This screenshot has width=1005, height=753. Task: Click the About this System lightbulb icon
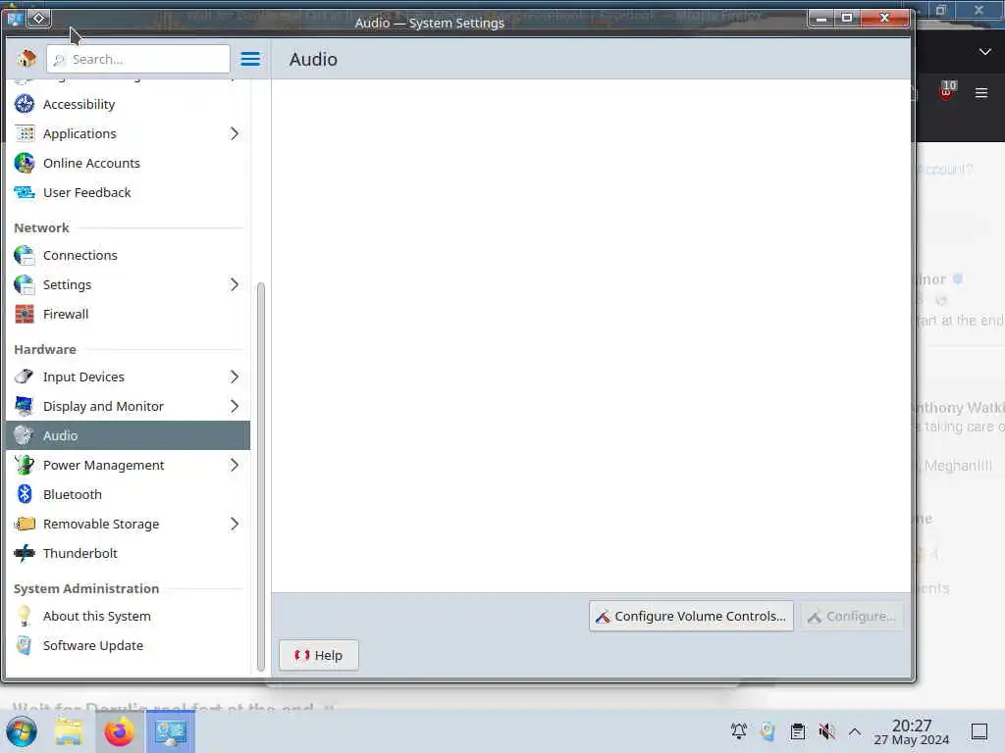(25, 616)
